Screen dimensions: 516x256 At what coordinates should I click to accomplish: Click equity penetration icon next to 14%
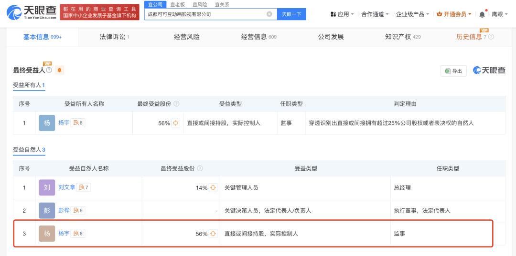coord(213,188)
